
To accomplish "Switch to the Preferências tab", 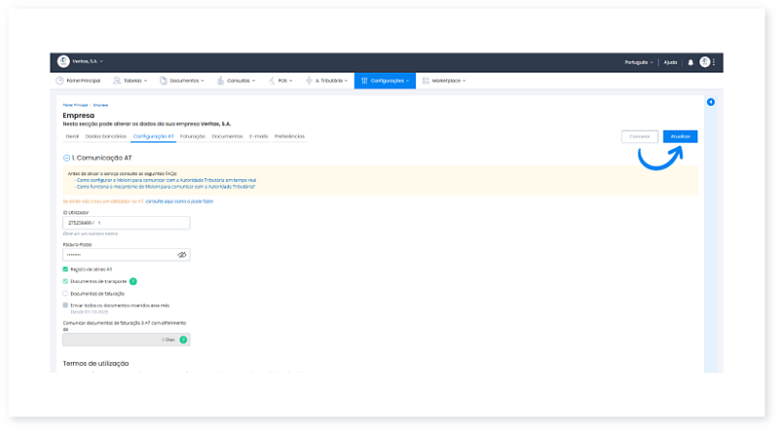I will 289,136.
